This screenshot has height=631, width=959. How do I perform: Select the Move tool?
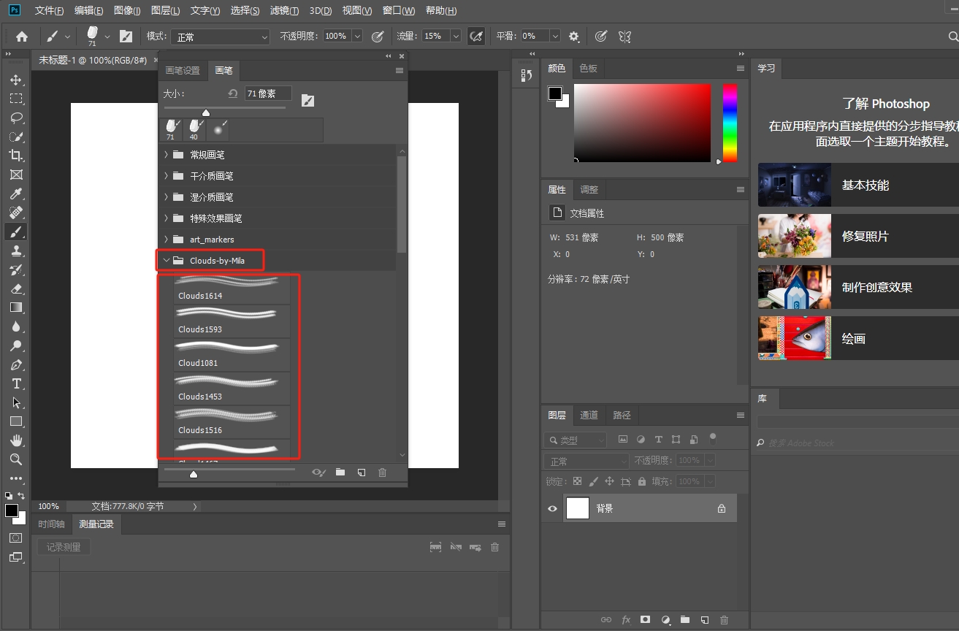(x=16, y=80)
